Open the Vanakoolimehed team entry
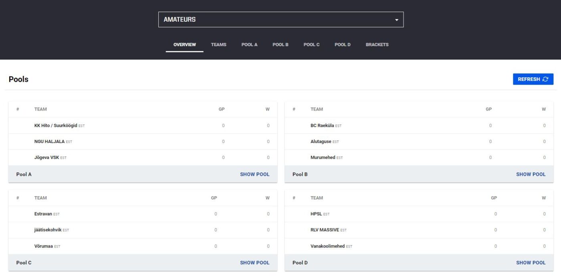This screenshot has height=280, width=561. [327, 246]
